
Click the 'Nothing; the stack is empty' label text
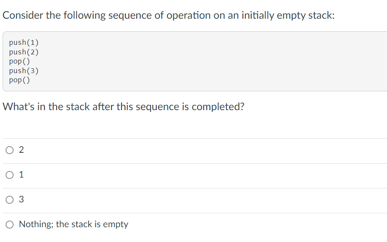tap(74, 224)
